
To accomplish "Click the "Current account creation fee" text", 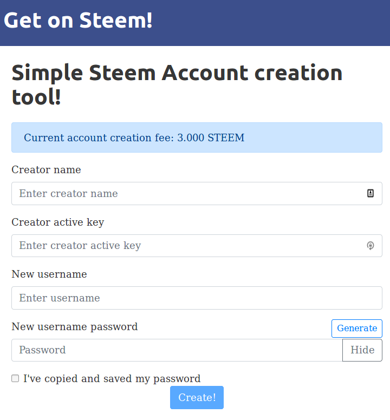I will point(99,137).
